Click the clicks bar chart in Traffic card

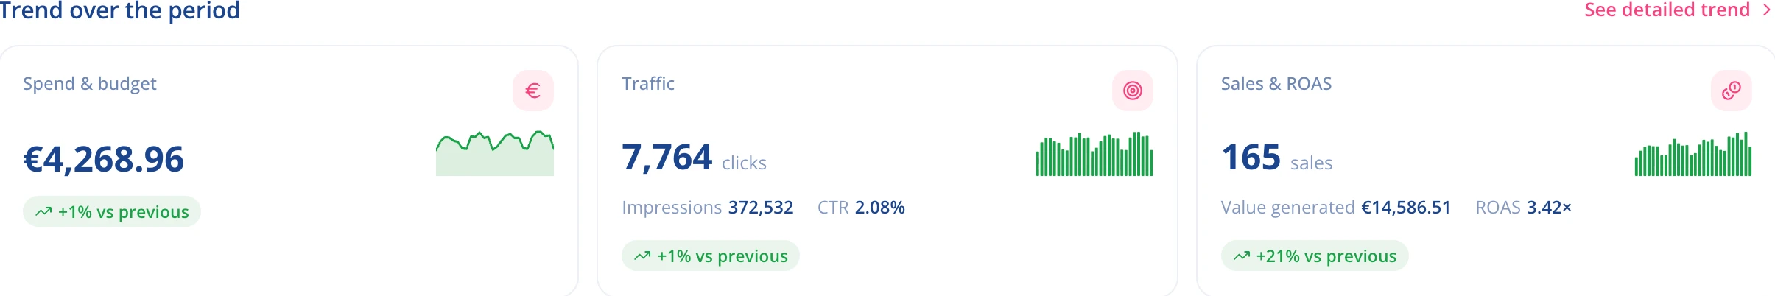pos(1094,154)
